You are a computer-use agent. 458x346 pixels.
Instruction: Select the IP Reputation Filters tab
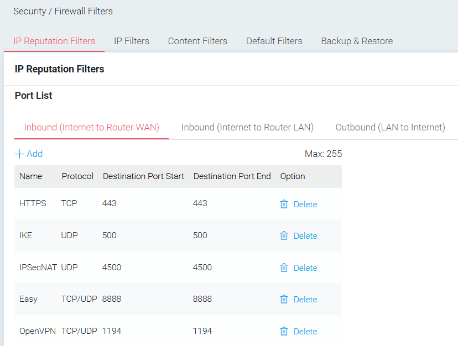coord(54,41)
